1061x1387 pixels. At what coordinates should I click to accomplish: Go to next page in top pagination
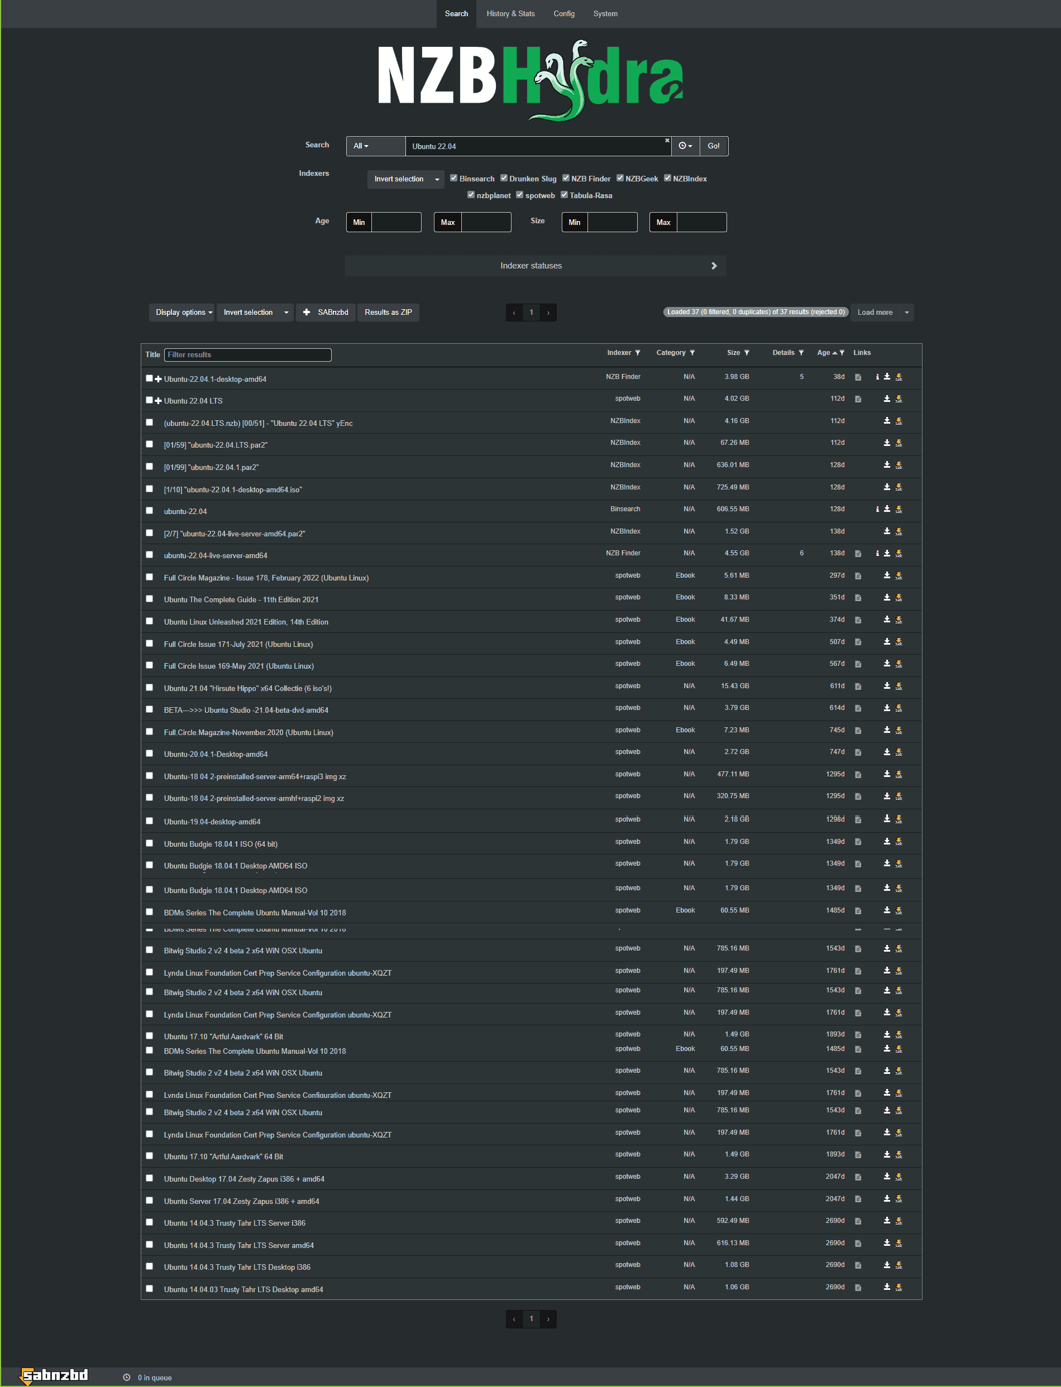coord(548,313)
